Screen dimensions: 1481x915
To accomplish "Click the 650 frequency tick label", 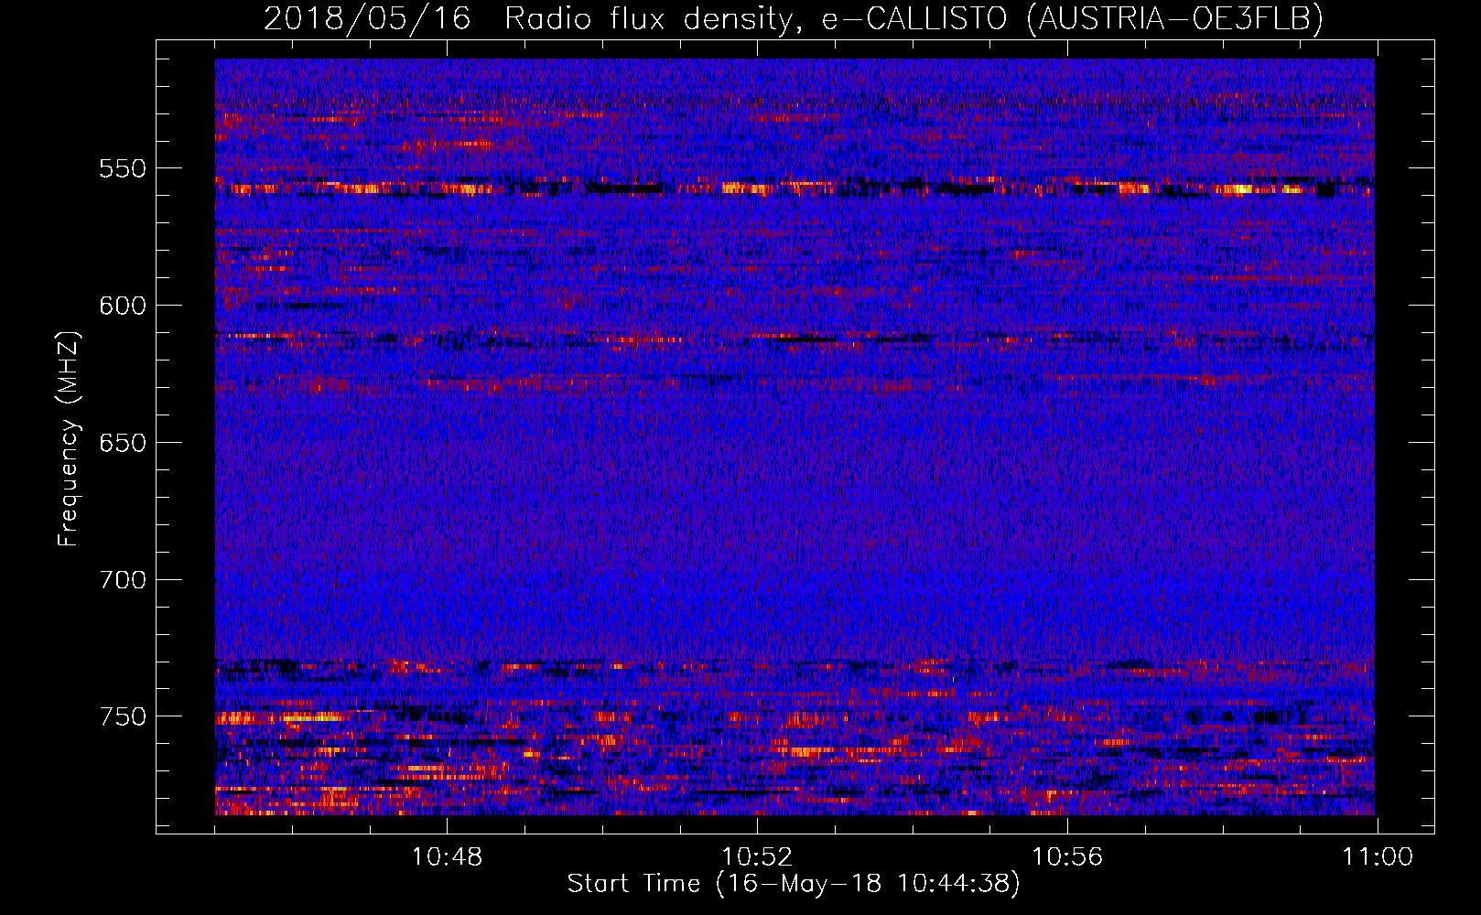I will click(123, 443).
